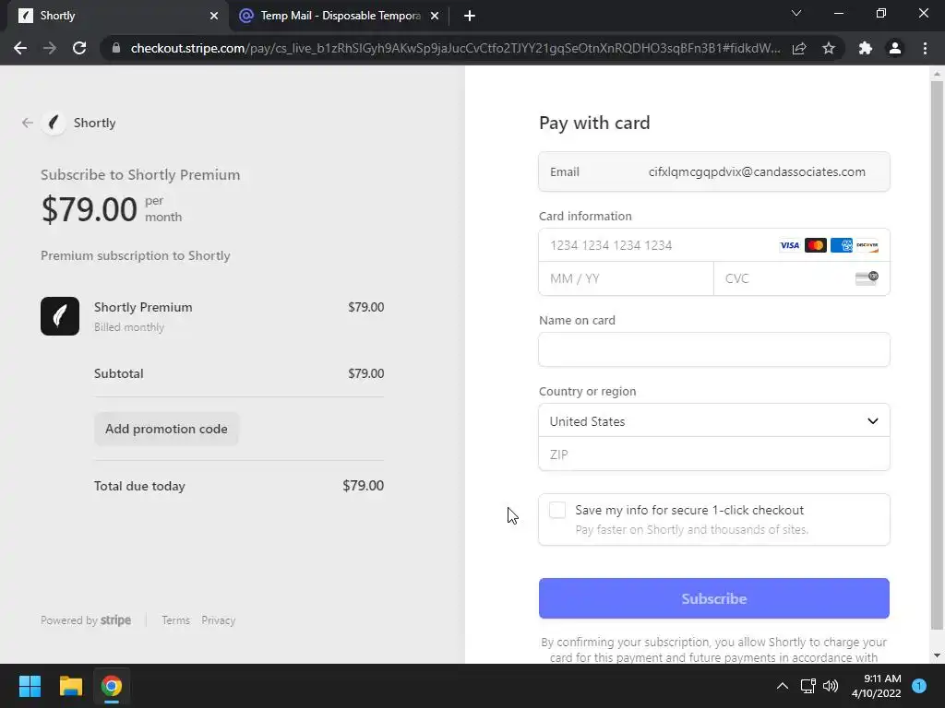
Task: Open the Chrome profile avatar menu
Action: click(894, 48)
